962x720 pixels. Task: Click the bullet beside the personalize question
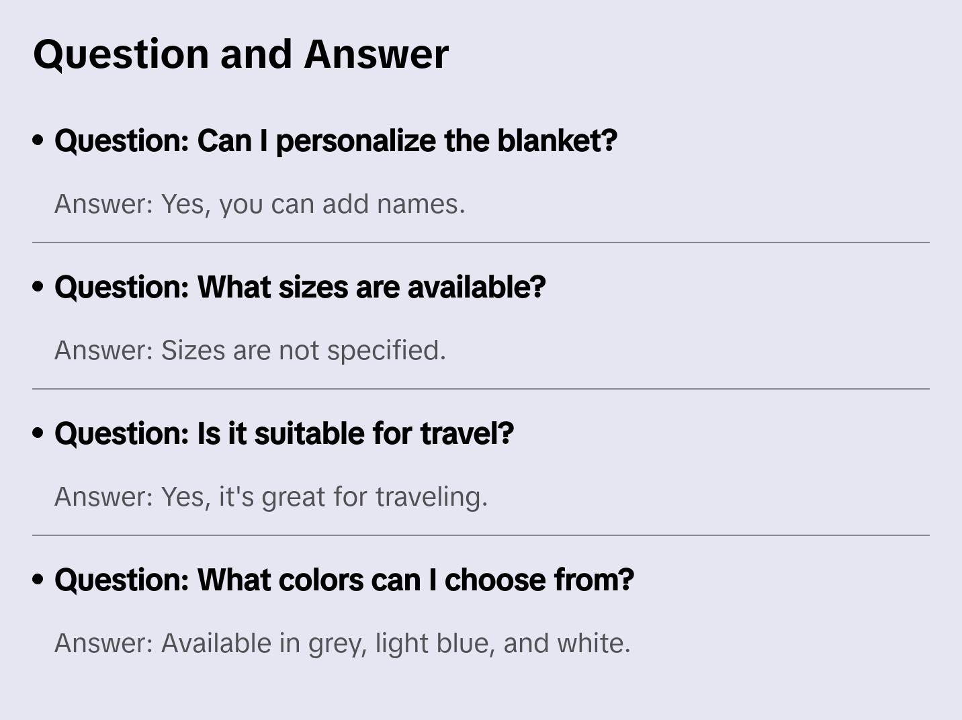click(x=38, y=140)
